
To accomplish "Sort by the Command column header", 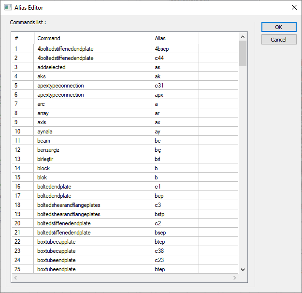I will 93,38.
